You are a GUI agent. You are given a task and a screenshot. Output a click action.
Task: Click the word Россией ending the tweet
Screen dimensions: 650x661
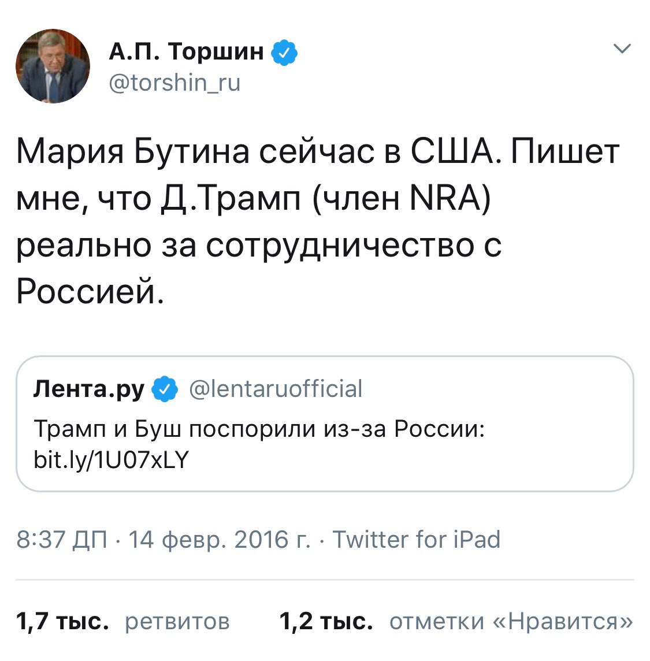(x=87, y=291)
